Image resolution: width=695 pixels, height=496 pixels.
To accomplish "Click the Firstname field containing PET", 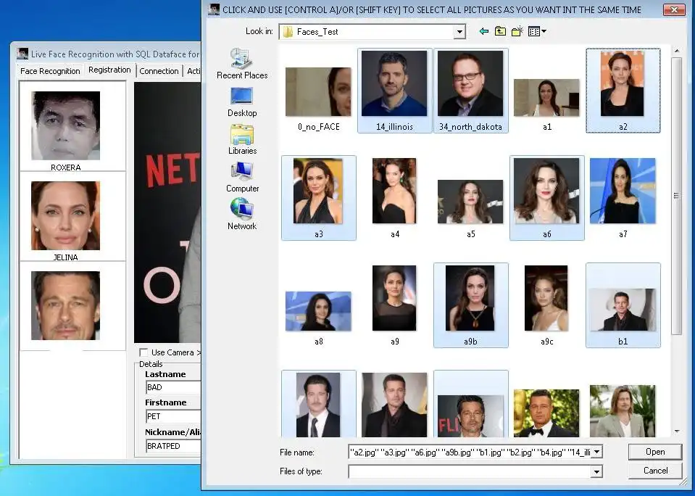I will pos(173,416).
